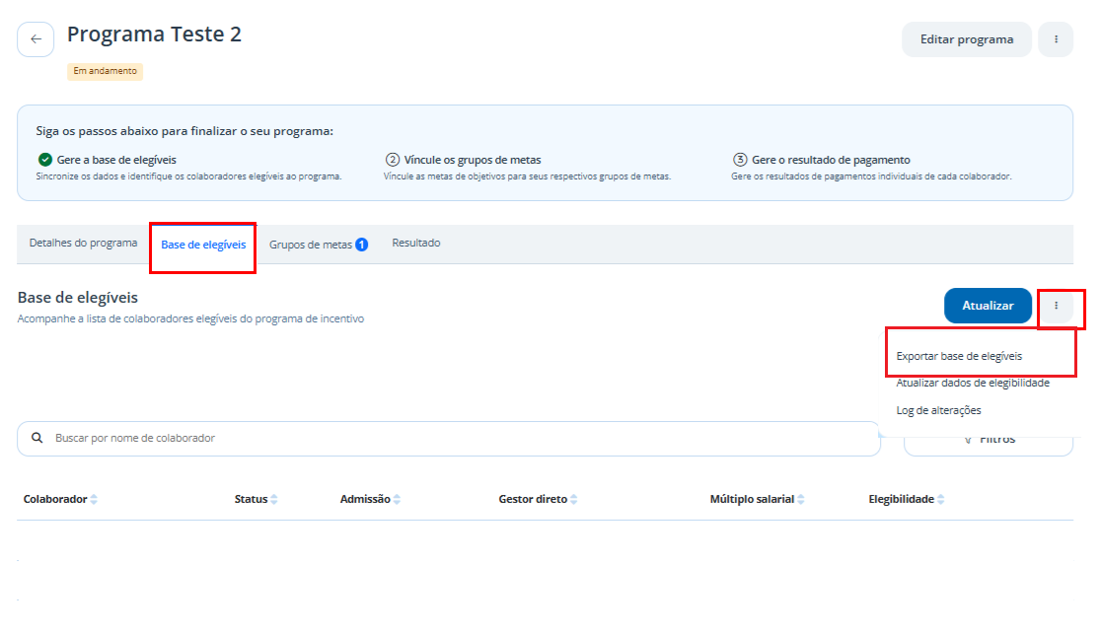Open the program options three-dot menu
The height and width of the screenshot is (633, 1100).
pyautogui.click(x=1056, y=39)
